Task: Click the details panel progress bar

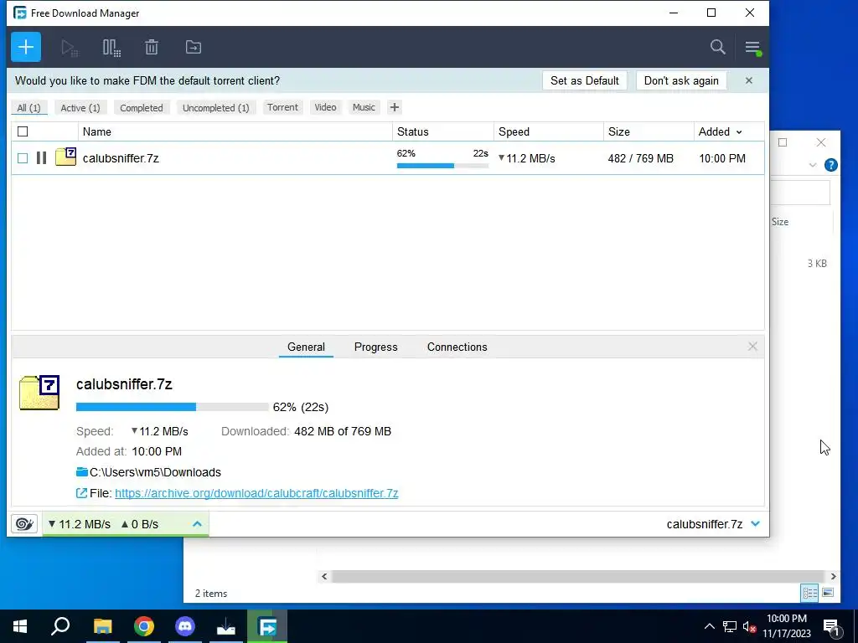Action: (x=173, y=407)
